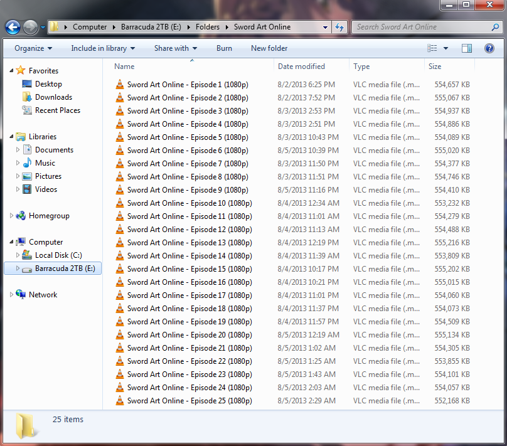Image resolution: width=507 pixels, height=446 pixels.
Task: Expand the Pictures library
Action: (x=18, y=176)
